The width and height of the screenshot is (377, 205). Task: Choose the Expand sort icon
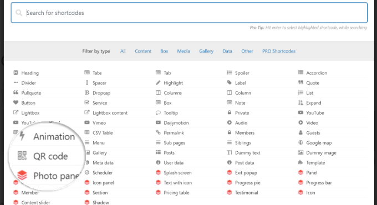coord(300,102)
